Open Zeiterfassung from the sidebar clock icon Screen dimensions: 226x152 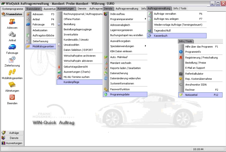click(12, 59)
